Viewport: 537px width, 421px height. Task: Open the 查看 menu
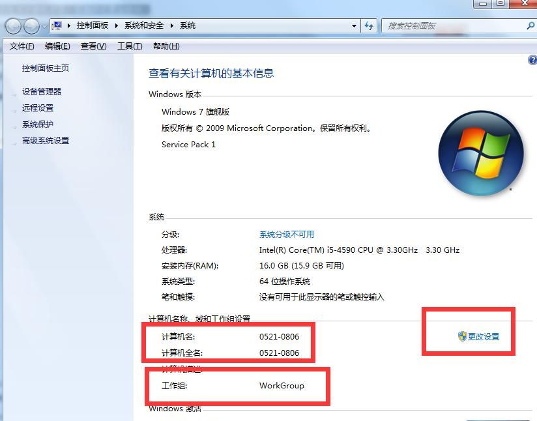[92, 46]
